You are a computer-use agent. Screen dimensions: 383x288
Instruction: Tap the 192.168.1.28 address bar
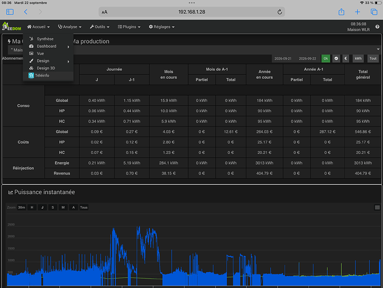191,12
